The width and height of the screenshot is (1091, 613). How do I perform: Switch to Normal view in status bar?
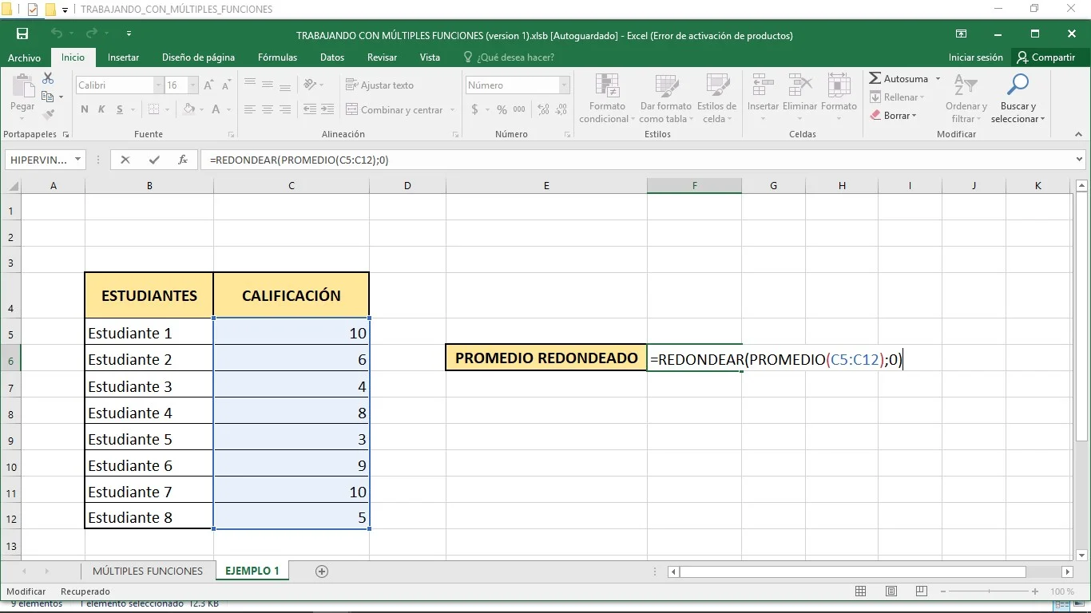(x=860, y=591)
